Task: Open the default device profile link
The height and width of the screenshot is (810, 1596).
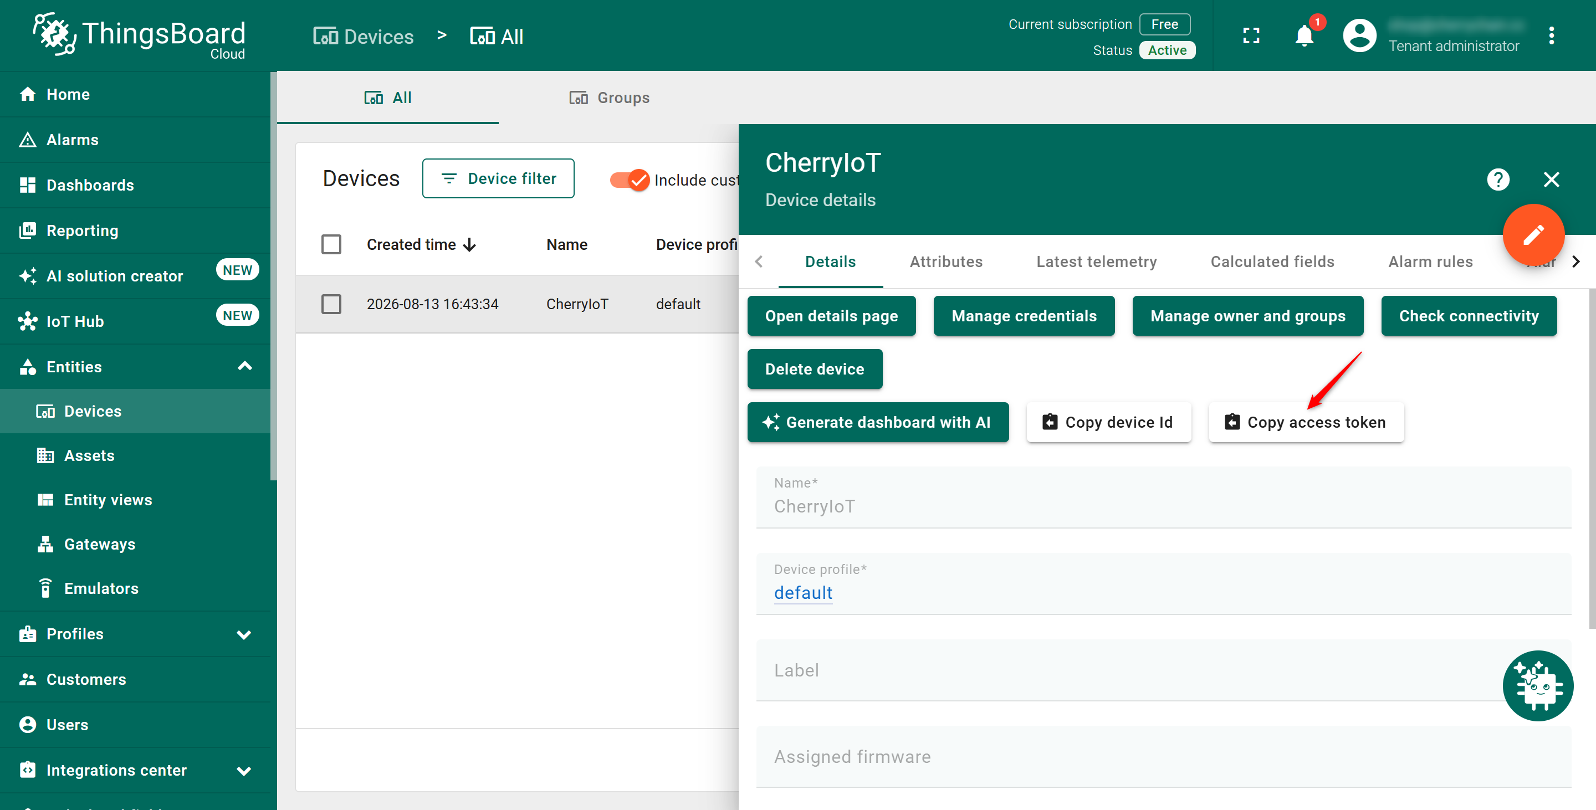Action: pos(802,593)
